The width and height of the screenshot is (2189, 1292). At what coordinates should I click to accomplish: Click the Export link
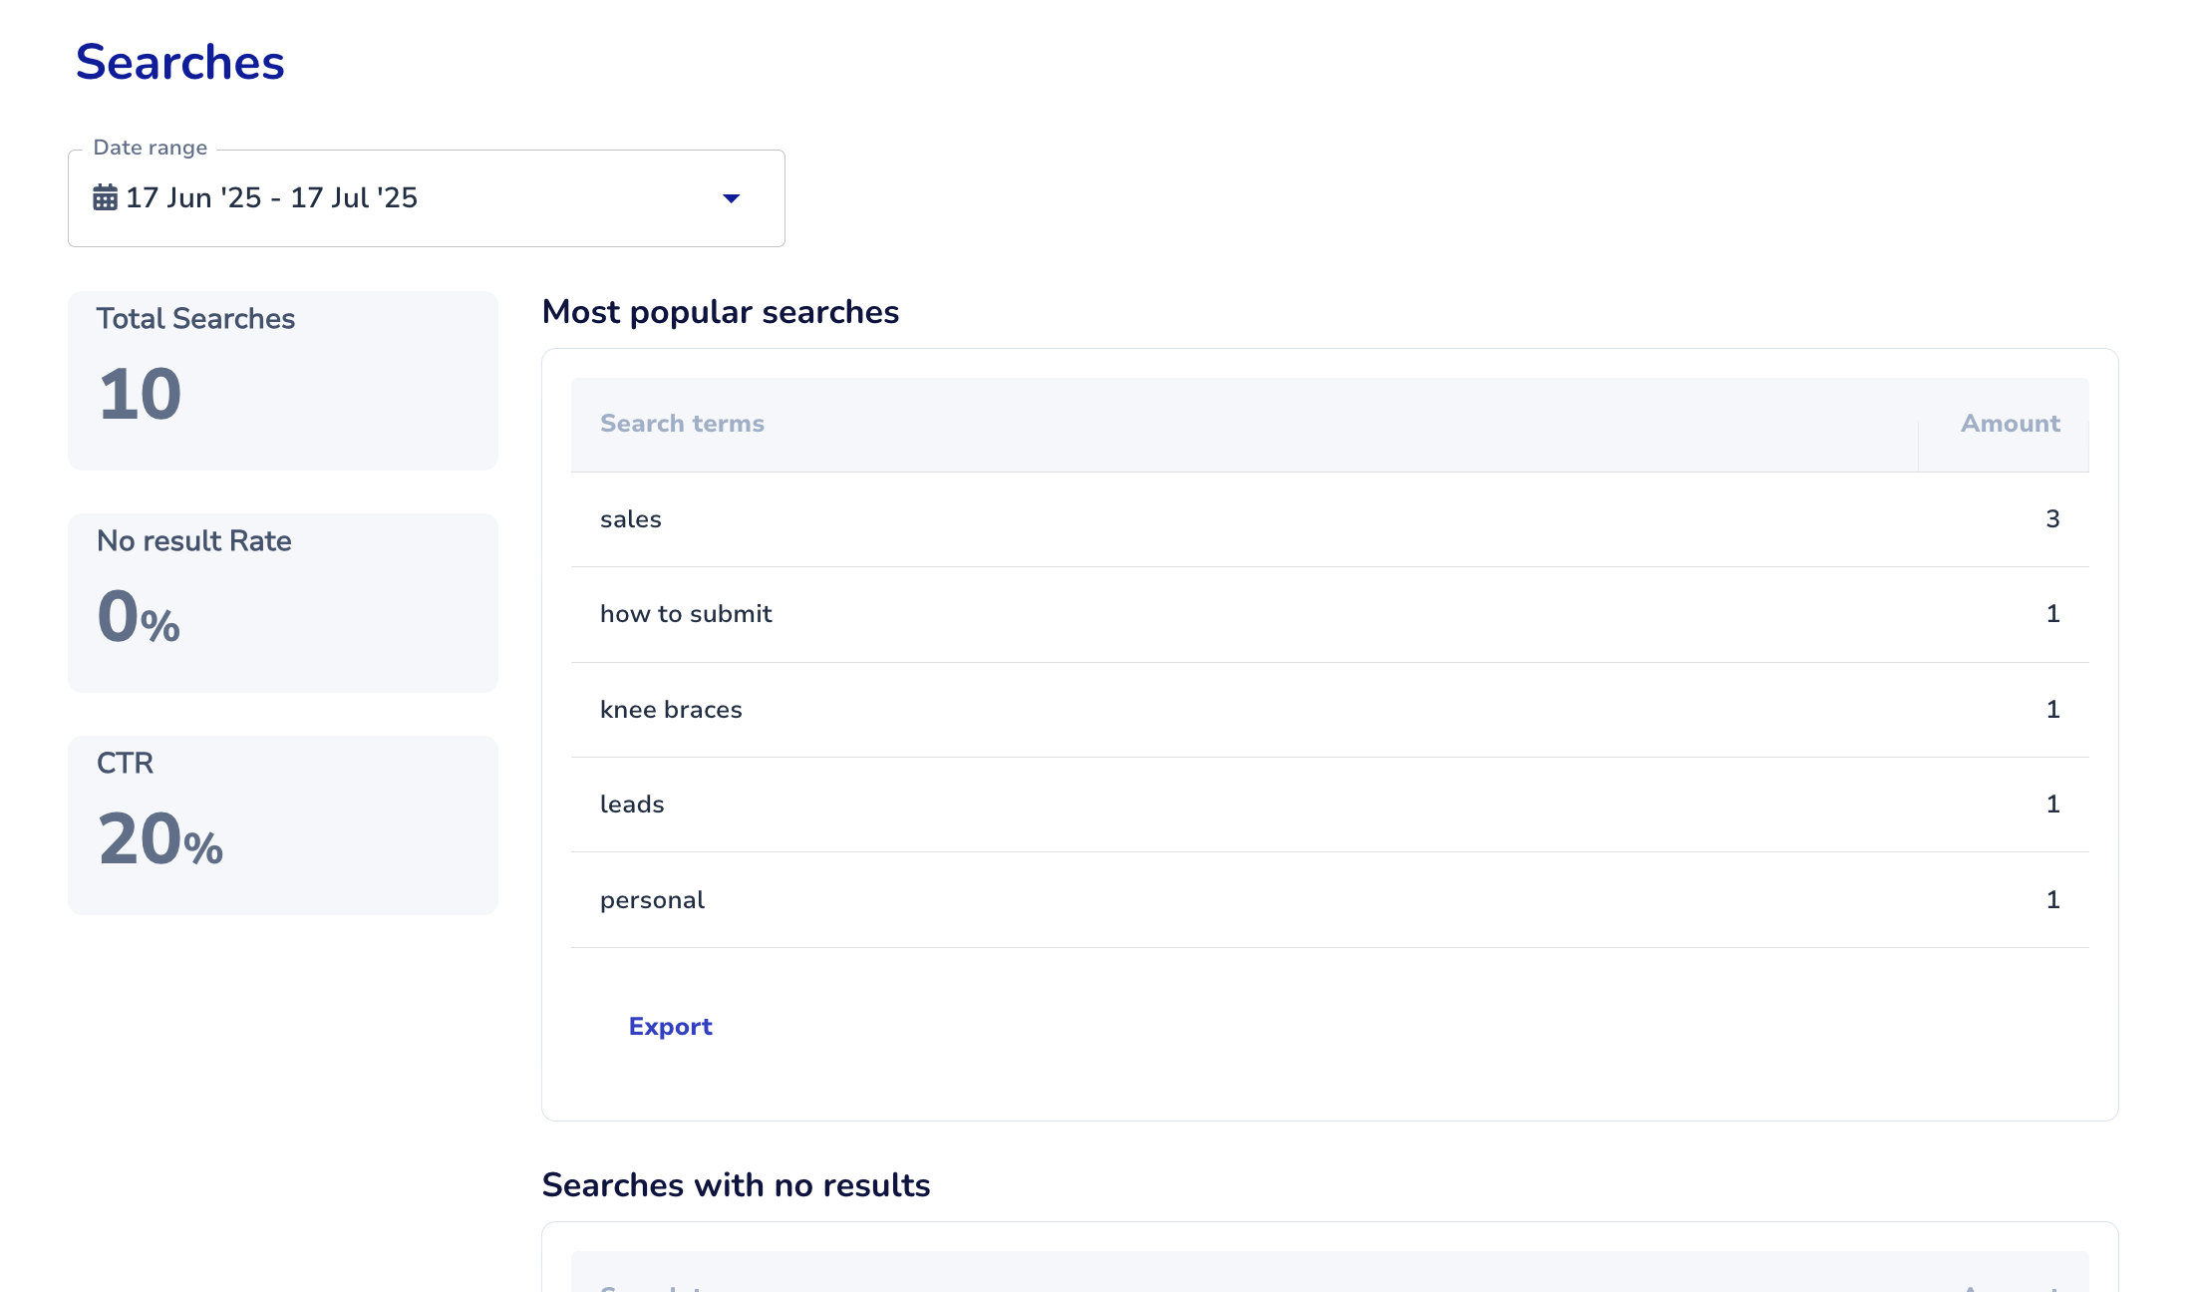[x=670, y=1026]
